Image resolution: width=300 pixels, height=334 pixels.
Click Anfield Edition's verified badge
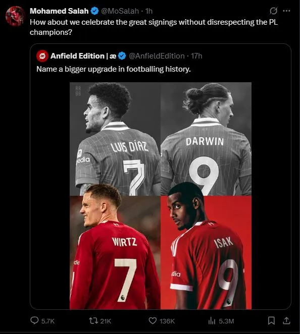pyautogui.click(x=122, y=56)
